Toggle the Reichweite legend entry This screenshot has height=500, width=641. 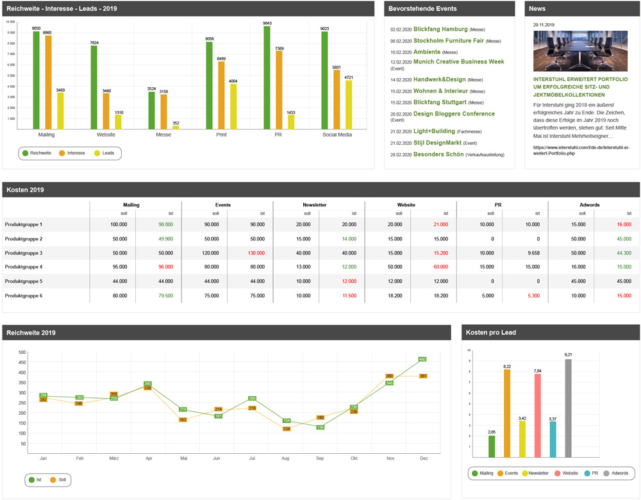[37, 153]
